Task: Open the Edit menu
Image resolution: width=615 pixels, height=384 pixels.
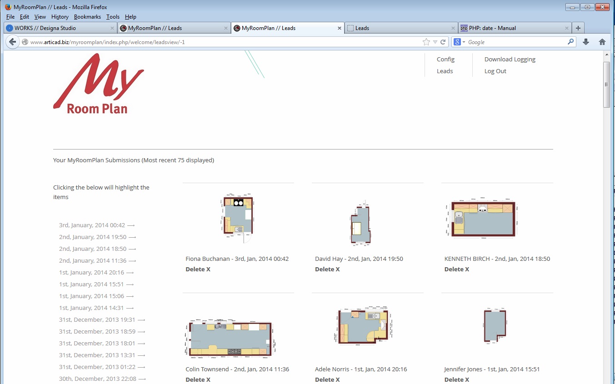Action: click(25, 17)
